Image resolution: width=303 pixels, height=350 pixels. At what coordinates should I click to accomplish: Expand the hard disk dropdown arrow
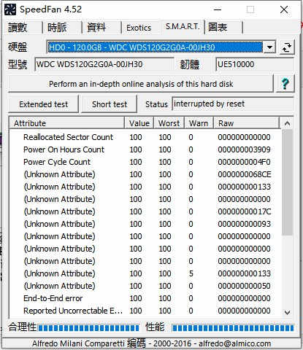pyautogui.click(x=269, y=47)
